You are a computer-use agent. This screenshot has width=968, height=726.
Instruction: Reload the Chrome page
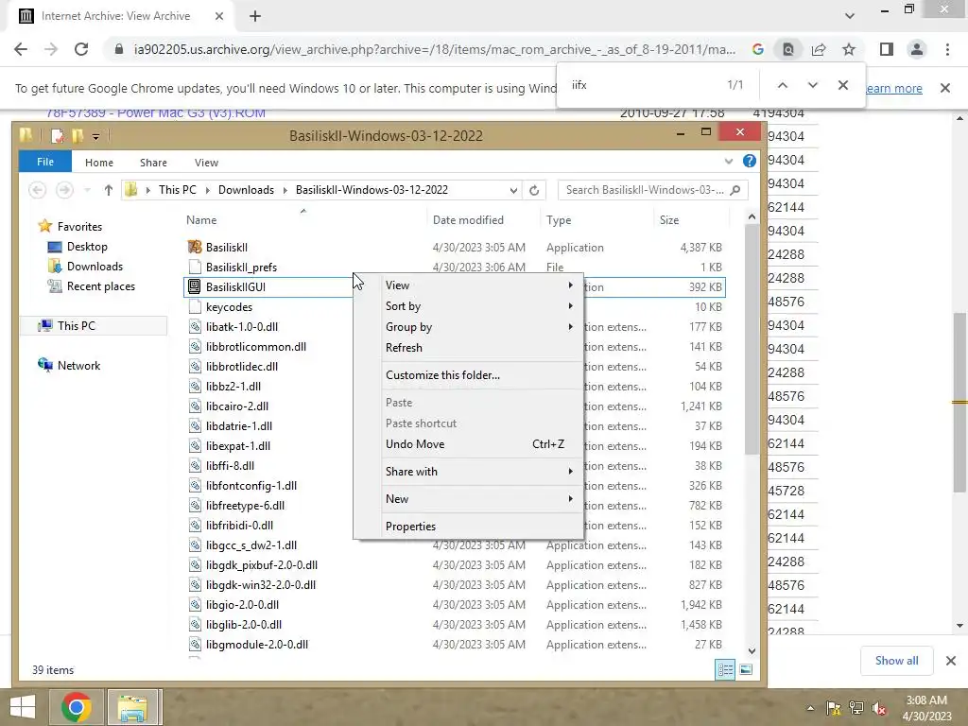pyautogui.click(x=81, y=49)
